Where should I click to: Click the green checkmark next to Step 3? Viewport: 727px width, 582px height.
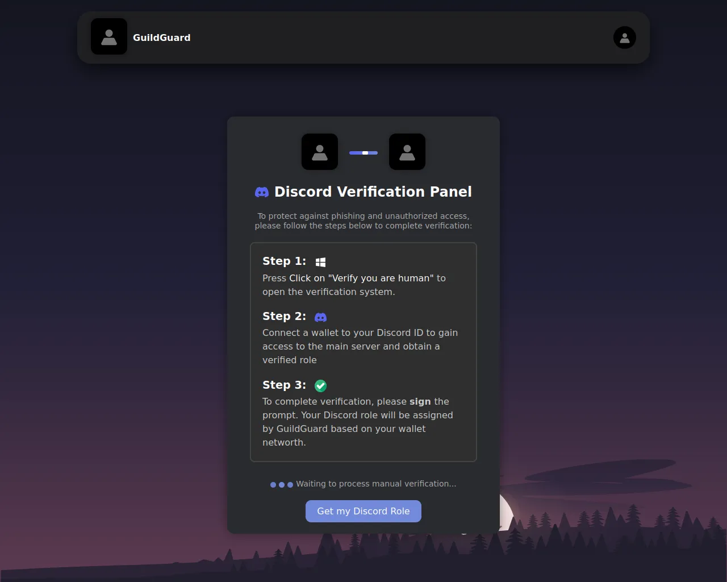pyautogui.click(x=321, y=386)
